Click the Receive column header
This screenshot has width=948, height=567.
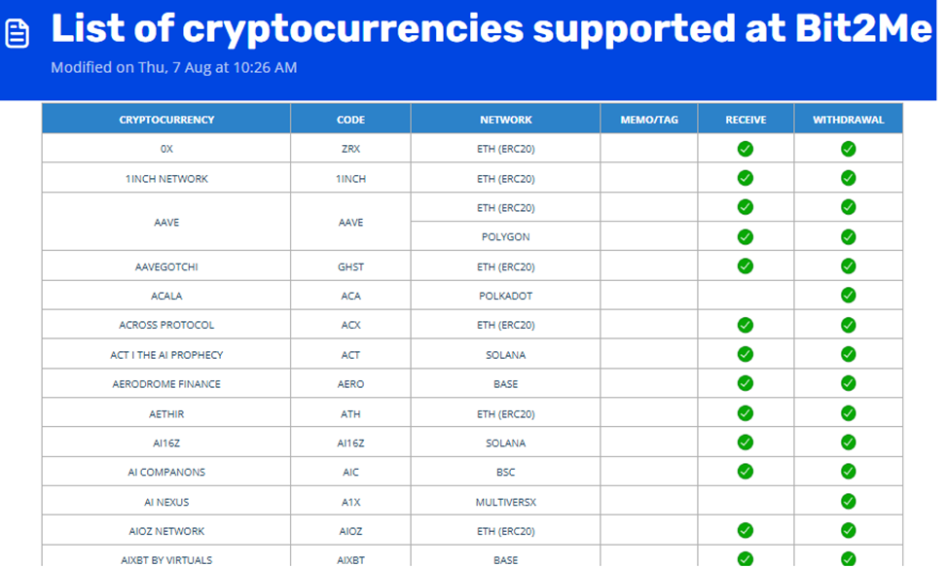click(x=746, y=120)
